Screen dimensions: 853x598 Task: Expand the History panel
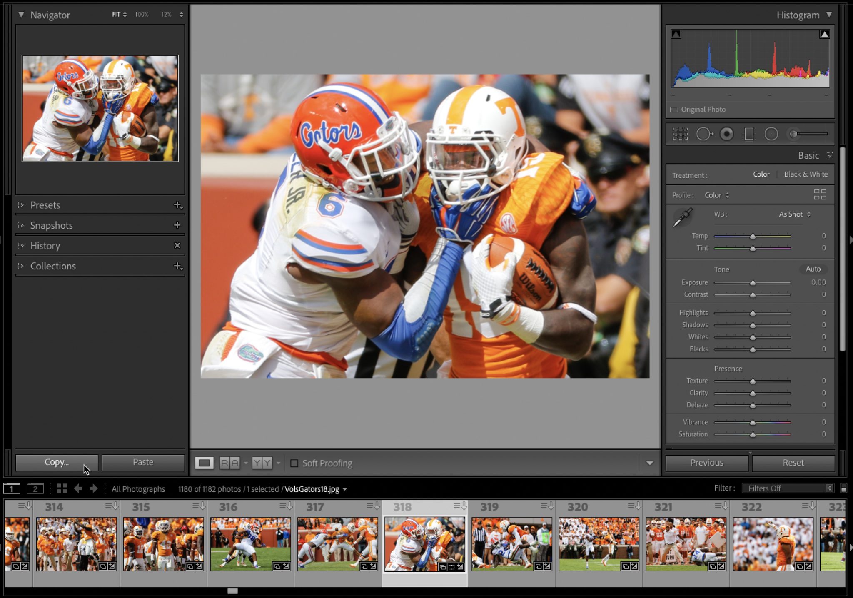[x=45, y=246]
